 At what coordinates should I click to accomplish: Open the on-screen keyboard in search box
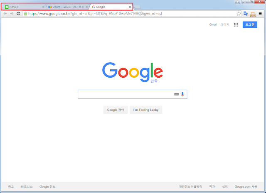176,94
